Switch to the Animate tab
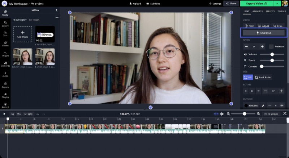Screen dimensions: 289x158 258,12
